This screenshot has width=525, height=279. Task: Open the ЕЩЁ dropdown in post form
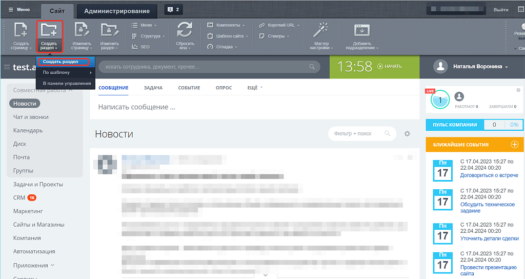pyautogui.click(x=255, y=87)
